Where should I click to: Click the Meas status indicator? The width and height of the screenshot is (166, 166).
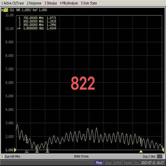pos(99,163)
